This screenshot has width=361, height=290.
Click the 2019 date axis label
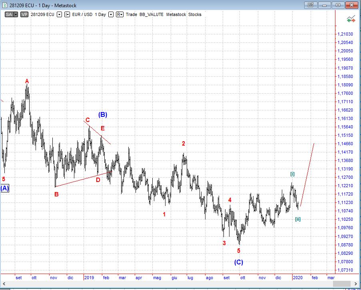click(89, 278)
